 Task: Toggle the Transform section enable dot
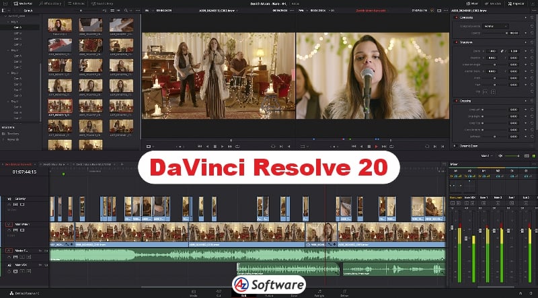pyautogui.click(x=457, y=42)
